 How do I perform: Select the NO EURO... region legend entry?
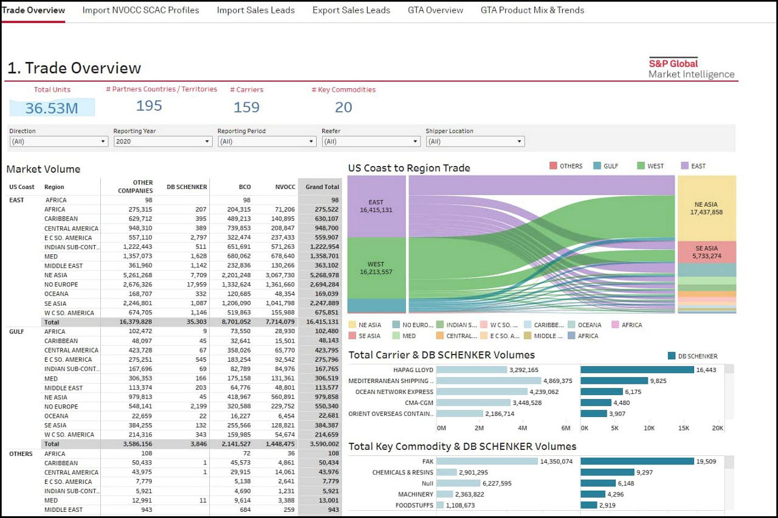click(411, 325)
